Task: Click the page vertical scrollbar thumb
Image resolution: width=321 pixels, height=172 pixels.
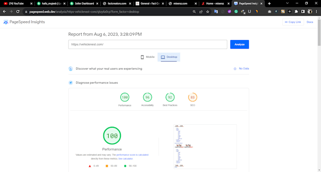Action: [319, 33]
